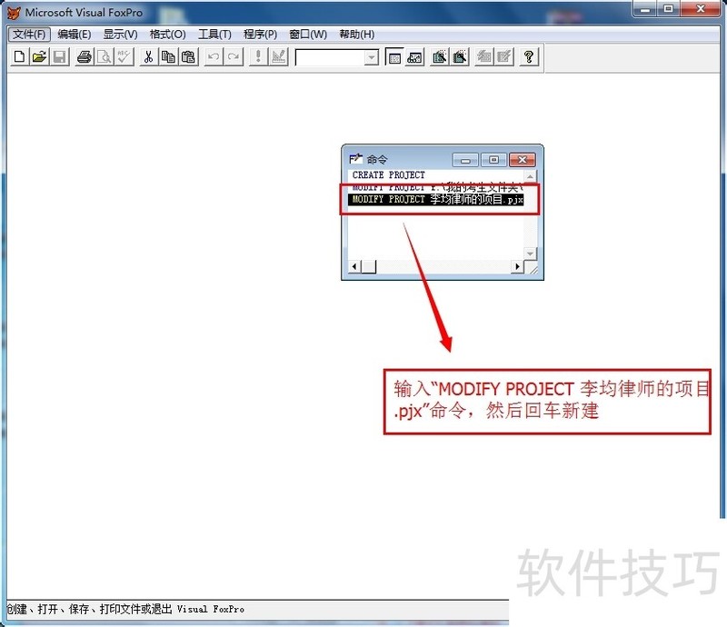The width and height of the screenshot is (727, 627).
Task: Open the 窗口(W) menu
Action: tap(308, 35)
